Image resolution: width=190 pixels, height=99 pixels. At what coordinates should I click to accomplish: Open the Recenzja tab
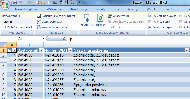(133, 9)
